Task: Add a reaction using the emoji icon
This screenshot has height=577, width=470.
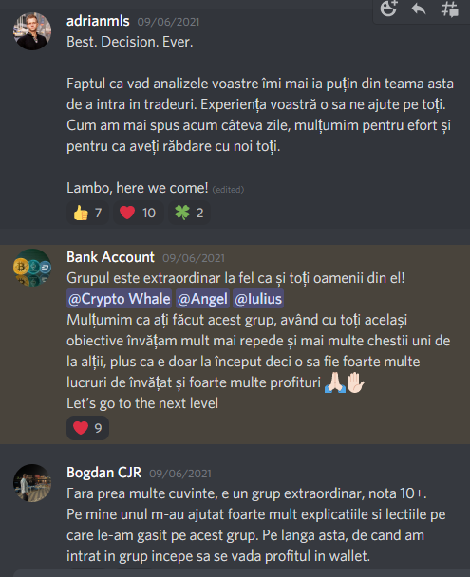Action: [x=388, y=9]
